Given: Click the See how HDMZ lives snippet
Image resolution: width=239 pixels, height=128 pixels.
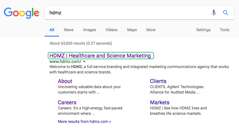Looking at the screenshot, I should (178, 111).
